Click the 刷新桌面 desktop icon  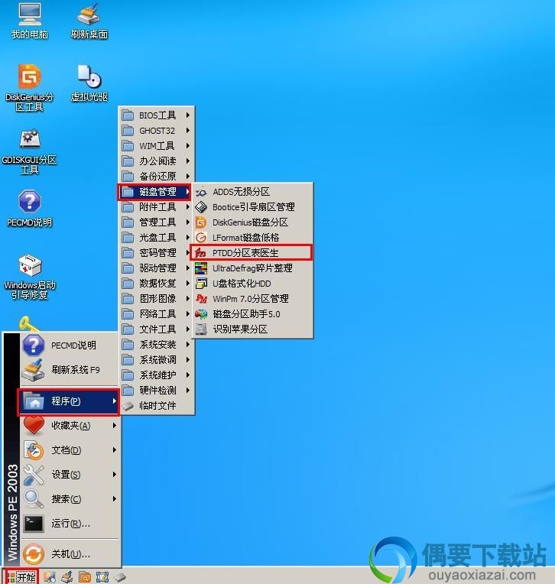(x=89, y=21)
